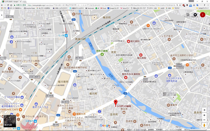Select 金沢市立浅野町小学校 school marker
The image size is (210, 131).
174,58
